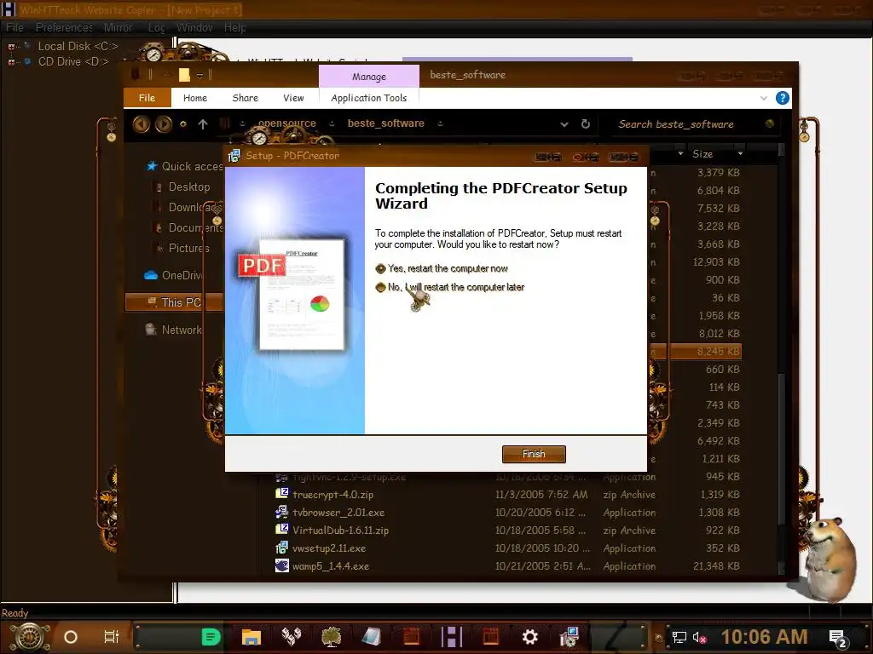Open File Explorer from taskbar
Image resolution: width=873 pixels, height=654 pixels.
(x=251, y=637)
